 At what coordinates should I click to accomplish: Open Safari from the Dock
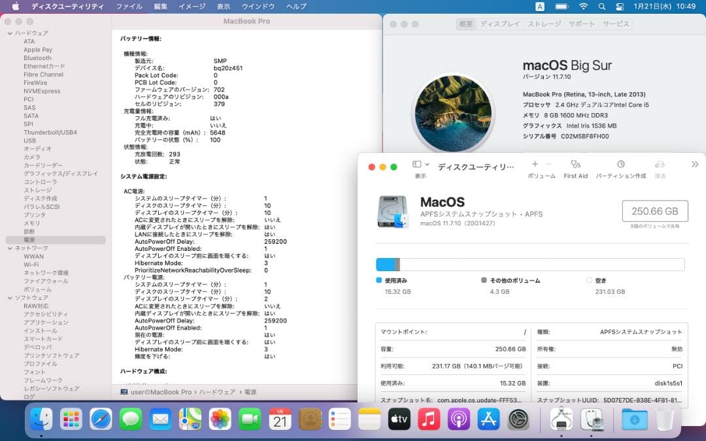click(102, 421)
